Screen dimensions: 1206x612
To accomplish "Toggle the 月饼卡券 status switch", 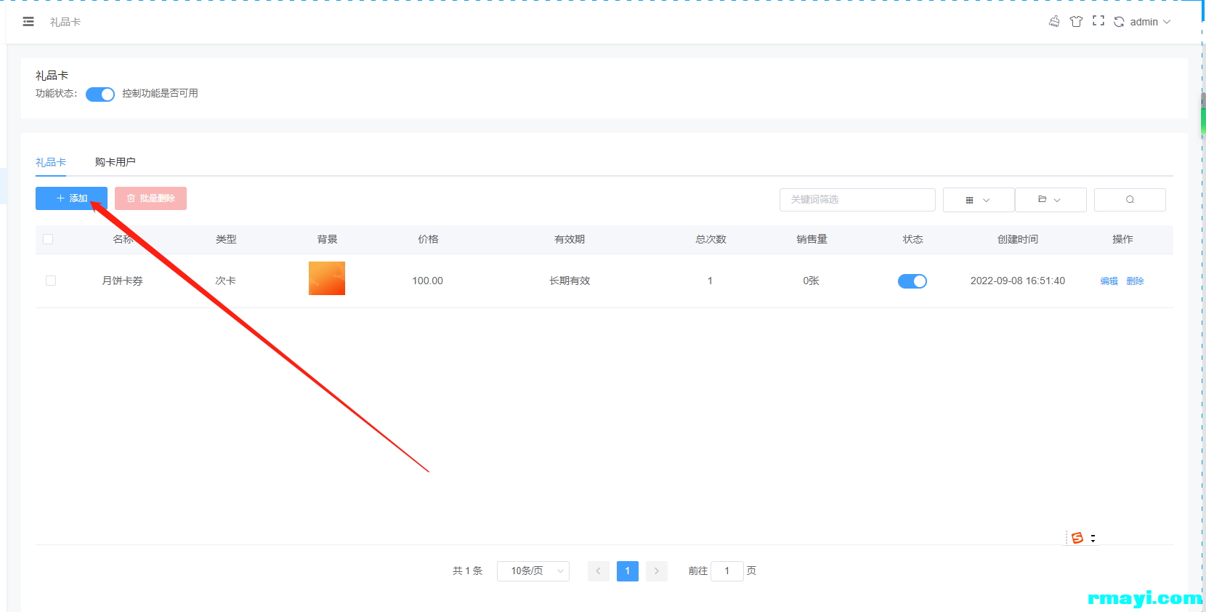I will pos(912,281).
